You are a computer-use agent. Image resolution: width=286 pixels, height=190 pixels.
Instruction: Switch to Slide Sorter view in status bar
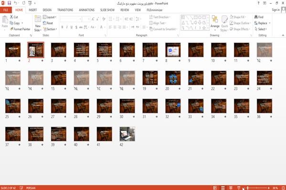(223, 188)
